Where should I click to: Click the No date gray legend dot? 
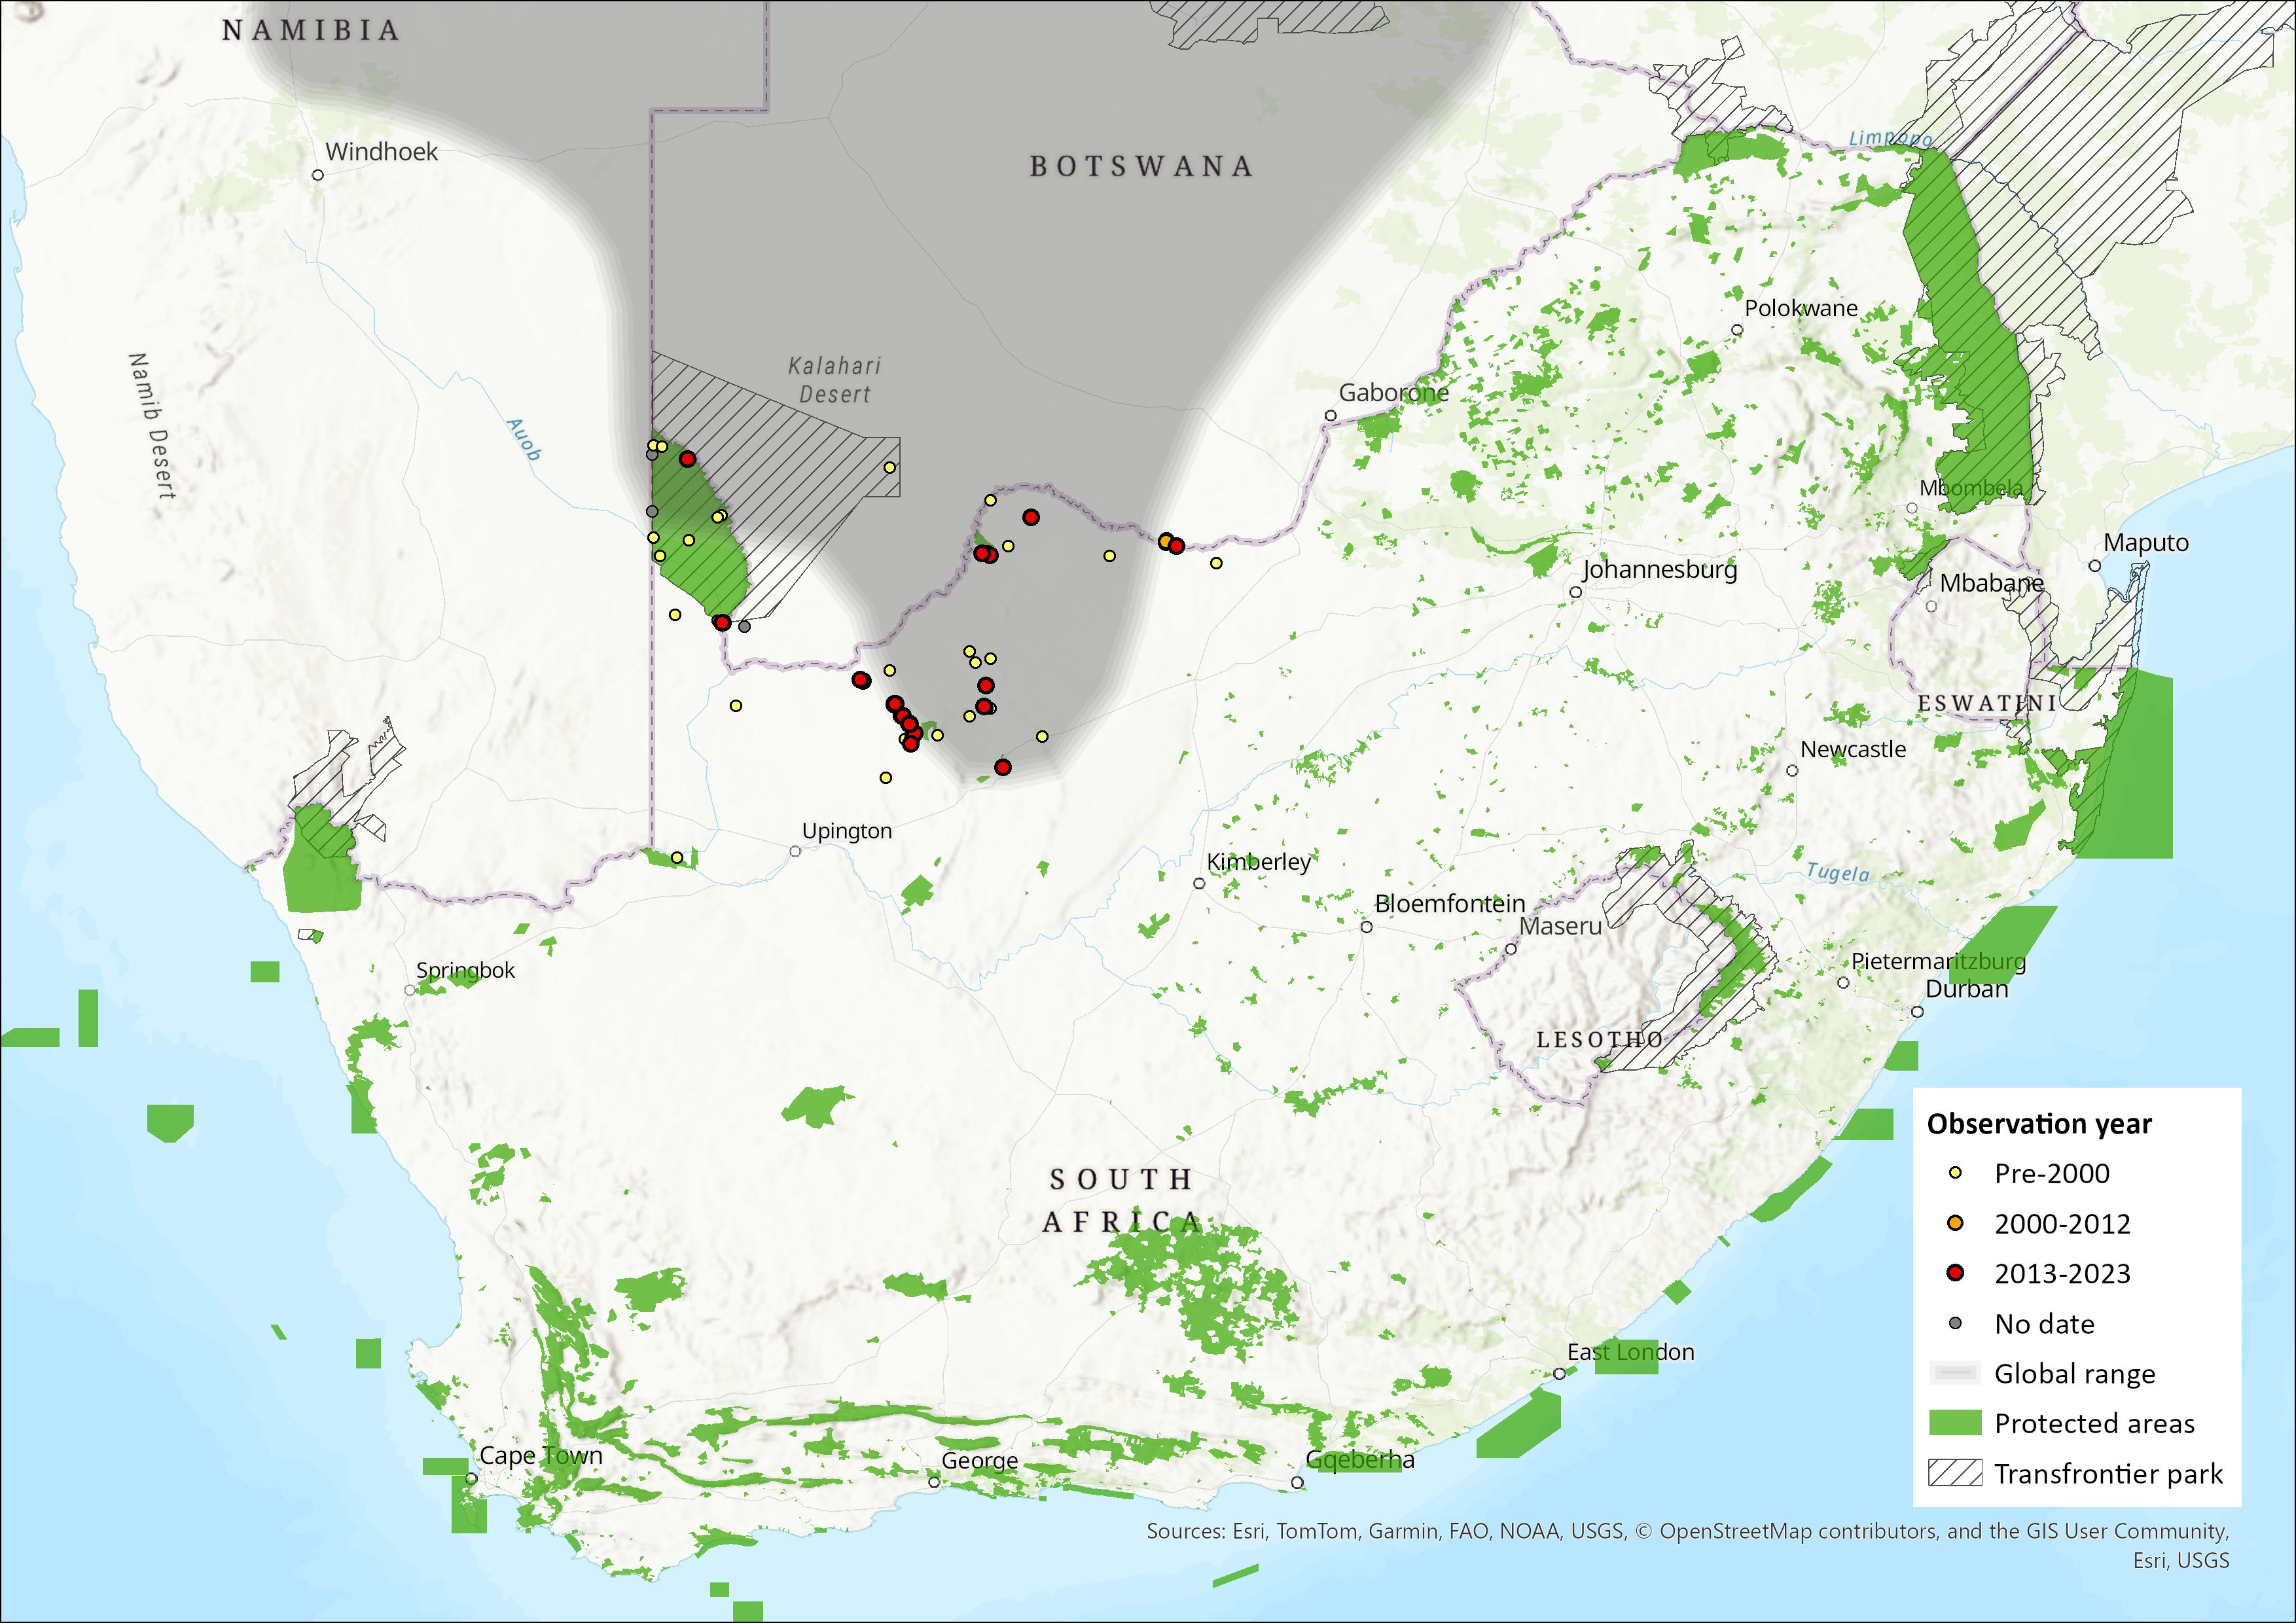pos(1955,1323)
